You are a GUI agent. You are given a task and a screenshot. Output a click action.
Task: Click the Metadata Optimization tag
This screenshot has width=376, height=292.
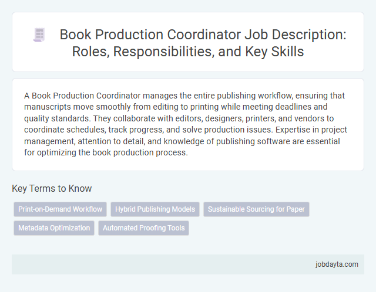(54, 228)
